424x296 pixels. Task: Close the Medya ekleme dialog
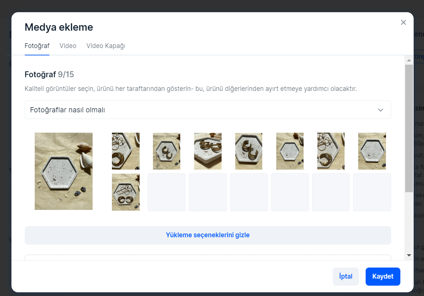click(403, 23)
